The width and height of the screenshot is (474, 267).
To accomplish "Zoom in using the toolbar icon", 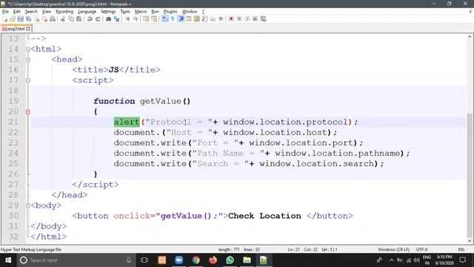I will 127,19.
